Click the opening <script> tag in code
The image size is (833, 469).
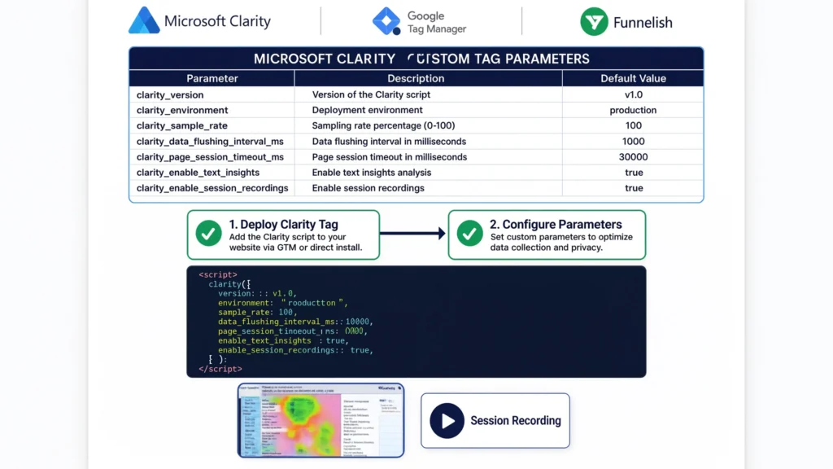(x=218, y=274)
